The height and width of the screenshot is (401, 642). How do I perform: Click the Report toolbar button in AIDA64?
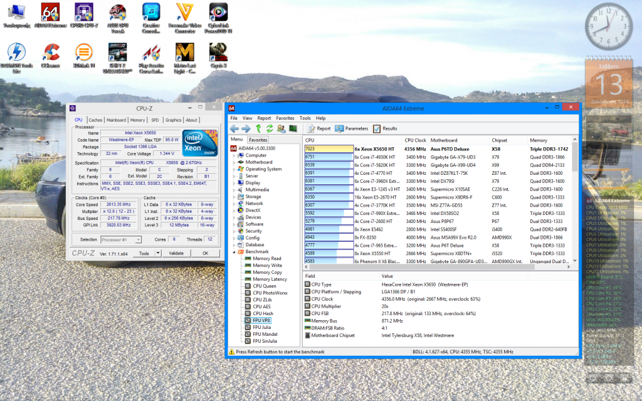pos(318,128)
